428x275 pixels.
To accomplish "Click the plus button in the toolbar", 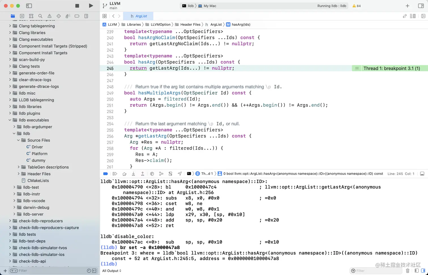I will click(407, 6).
